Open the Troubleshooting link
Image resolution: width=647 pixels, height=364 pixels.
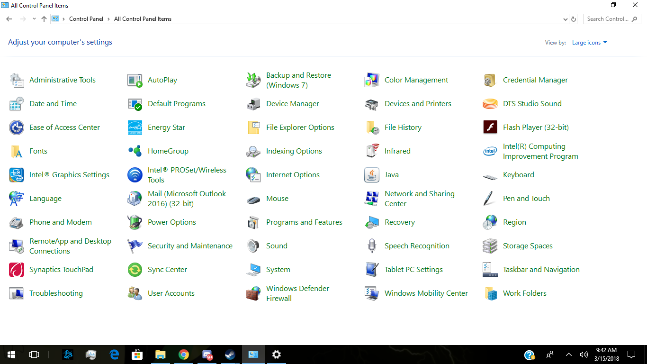tap(56, 293)
